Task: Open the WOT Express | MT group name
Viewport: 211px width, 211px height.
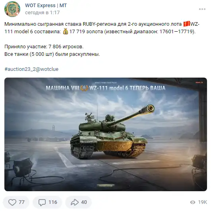Action: point(46,6)
